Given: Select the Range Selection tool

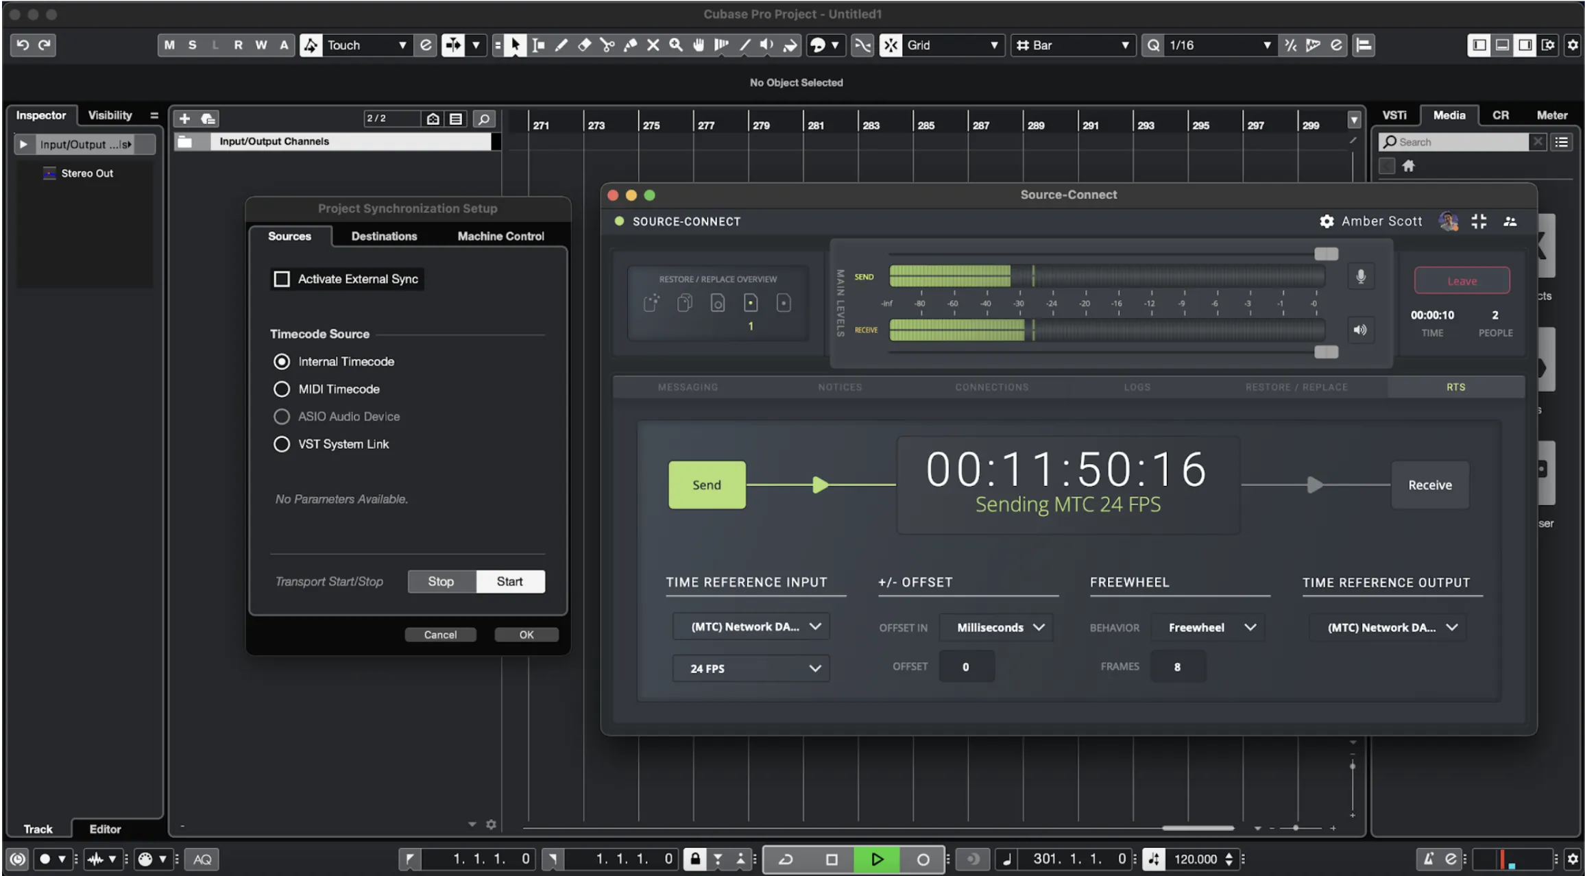Looking at the screenshot, I should point(538,45).
